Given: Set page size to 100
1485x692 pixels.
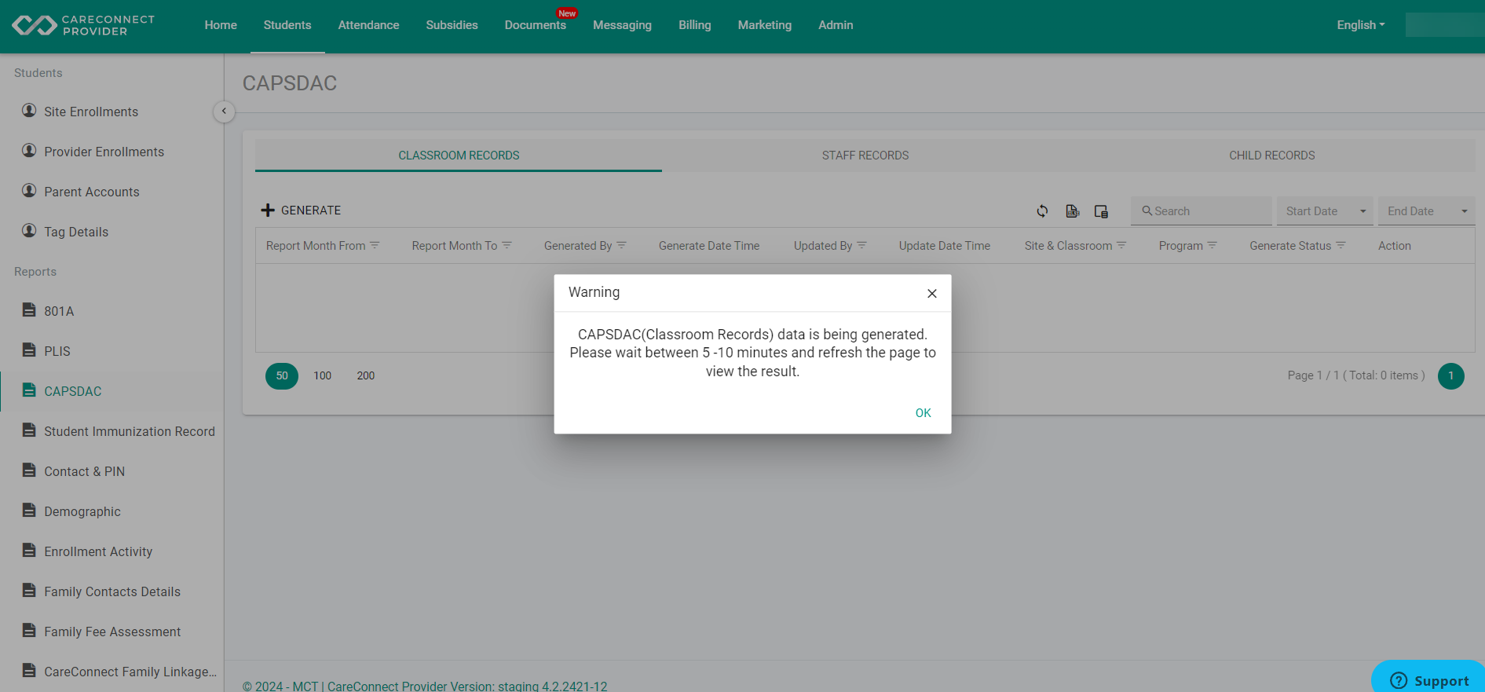Looking at the screenshot, I should pos(323,375).
